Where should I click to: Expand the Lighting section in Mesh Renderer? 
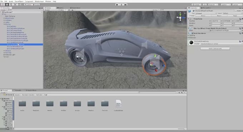point(188,35)
